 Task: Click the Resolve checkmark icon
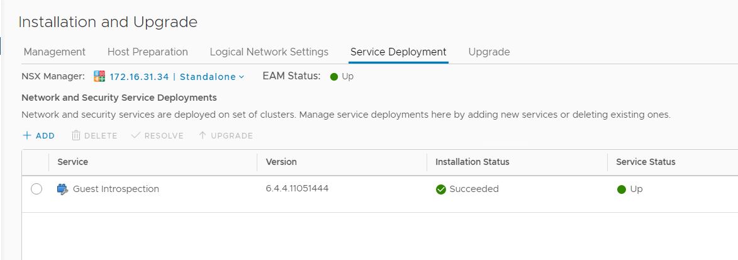pos(136,135)
